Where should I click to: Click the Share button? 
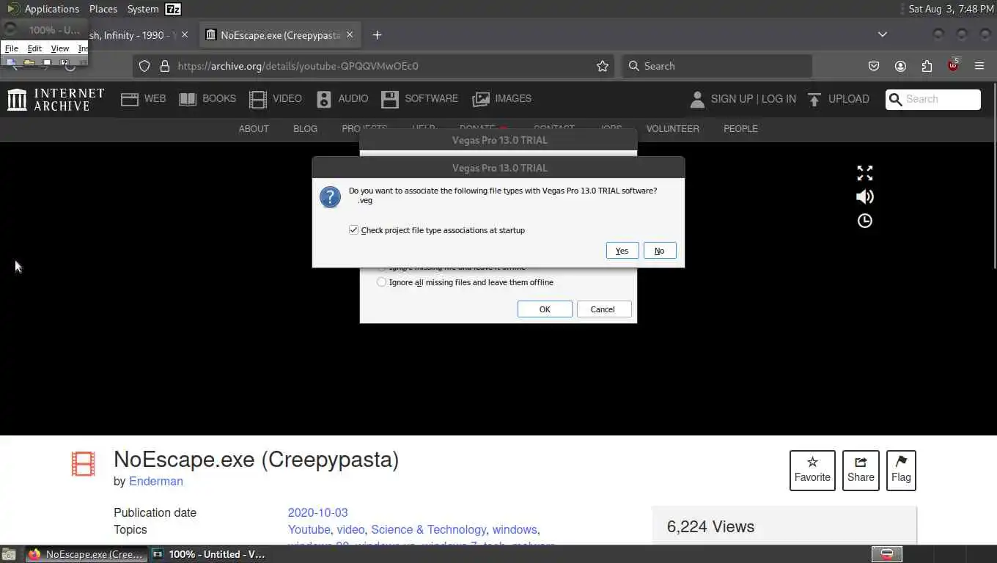click(861, 471)
